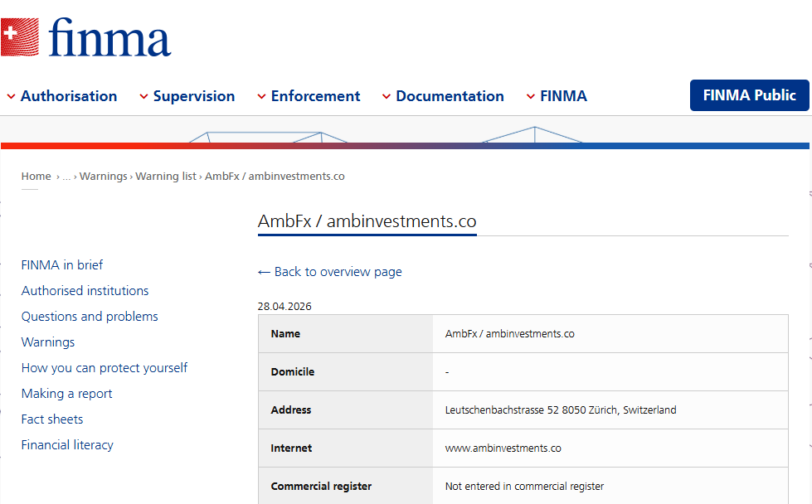Open the FINMA menu item

click(x=563, y=96)
